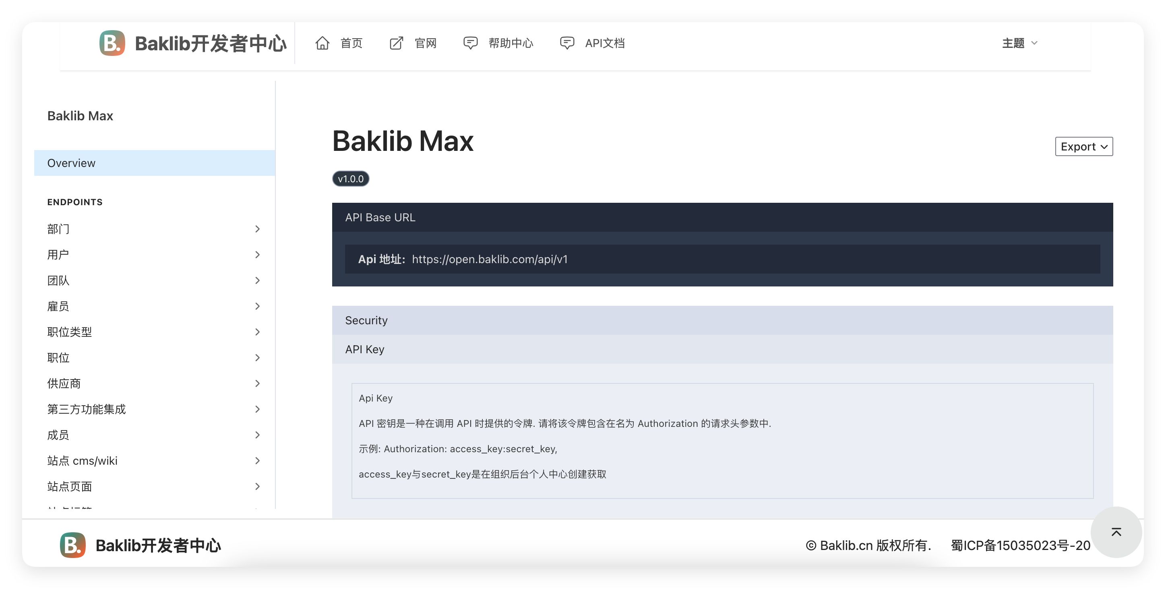Viewport: 1166px width, 589px height.
Task: Click the Baklib logo icon in header
Action: [x=112, y=43]
